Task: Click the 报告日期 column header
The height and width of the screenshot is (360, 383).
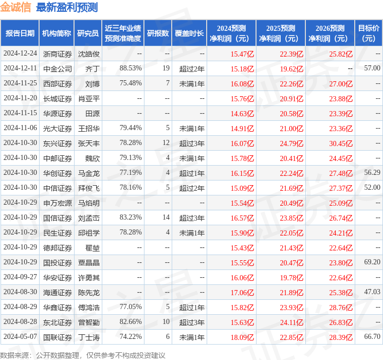Action: [x=20, y=33]
